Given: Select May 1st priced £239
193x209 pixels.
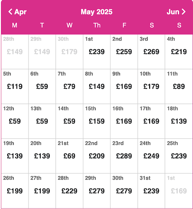Looking at the screenshot, I should tap(96, 52).
